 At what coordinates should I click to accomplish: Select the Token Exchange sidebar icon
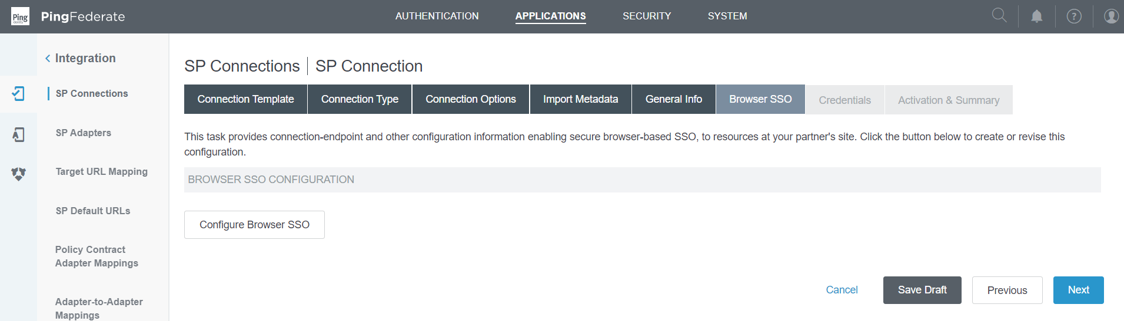click(x=18, y=174)
